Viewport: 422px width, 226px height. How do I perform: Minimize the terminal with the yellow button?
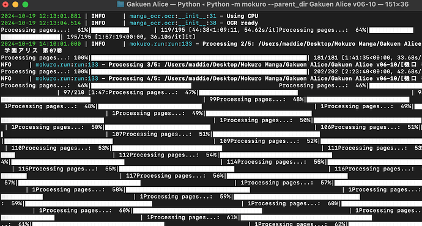tap(15, 4)
